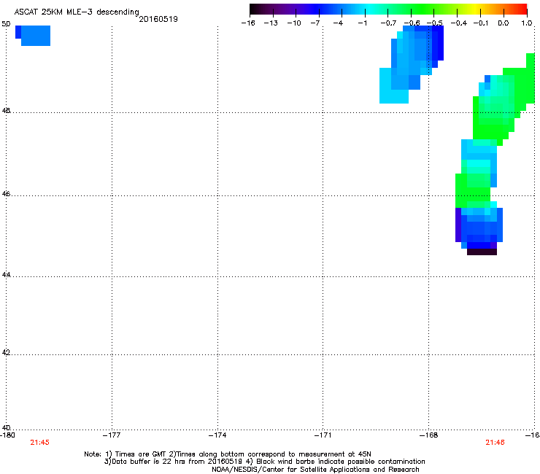Screen dimensions: 540x474
Task: Click the '1.0' colorbar tick label
Action: [527, 23]
